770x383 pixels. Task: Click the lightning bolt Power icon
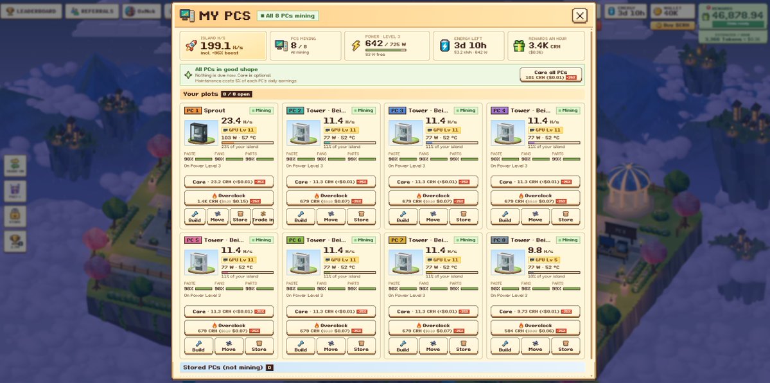tap(356, 46)
